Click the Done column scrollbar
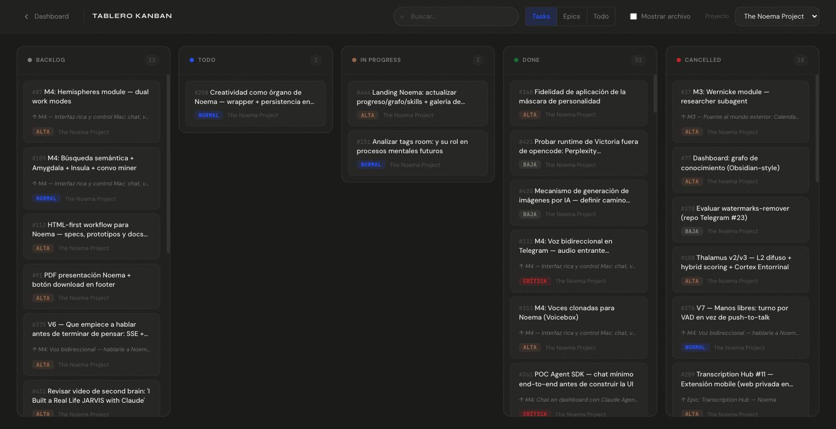836x429 pixels. point(655,94)
